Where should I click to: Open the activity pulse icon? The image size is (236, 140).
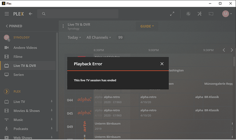coord(188,14)
